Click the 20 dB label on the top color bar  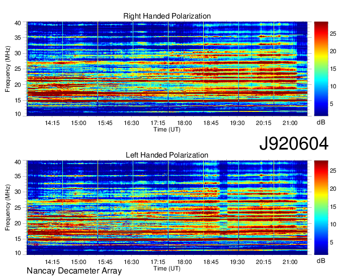tap(333, 51)
